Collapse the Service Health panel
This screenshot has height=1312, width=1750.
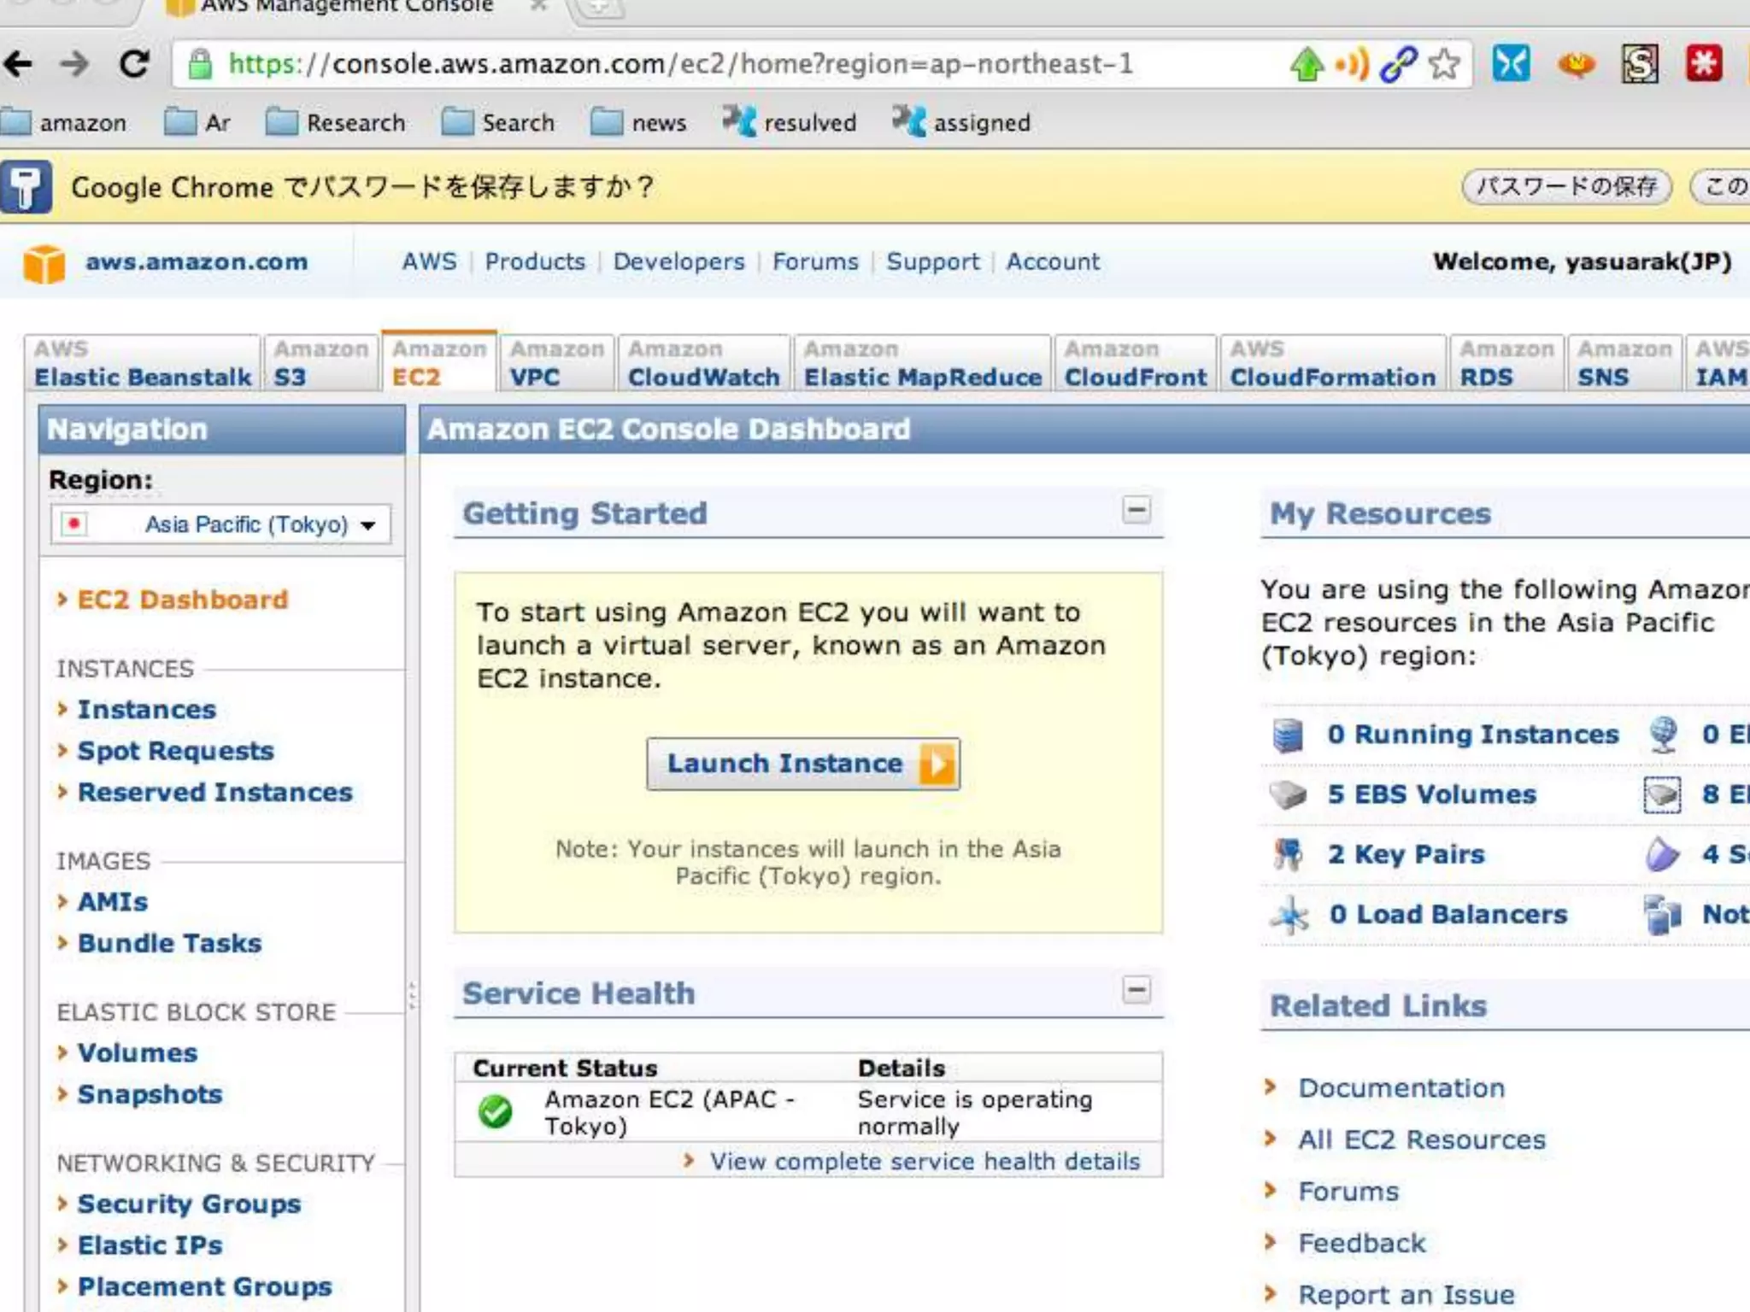coord(1136,990)
